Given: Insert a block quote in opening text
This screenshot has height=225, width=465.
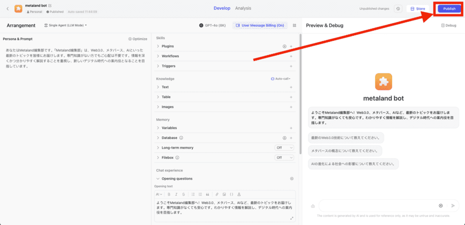Looking at the screenshot, I should (207, 195).
